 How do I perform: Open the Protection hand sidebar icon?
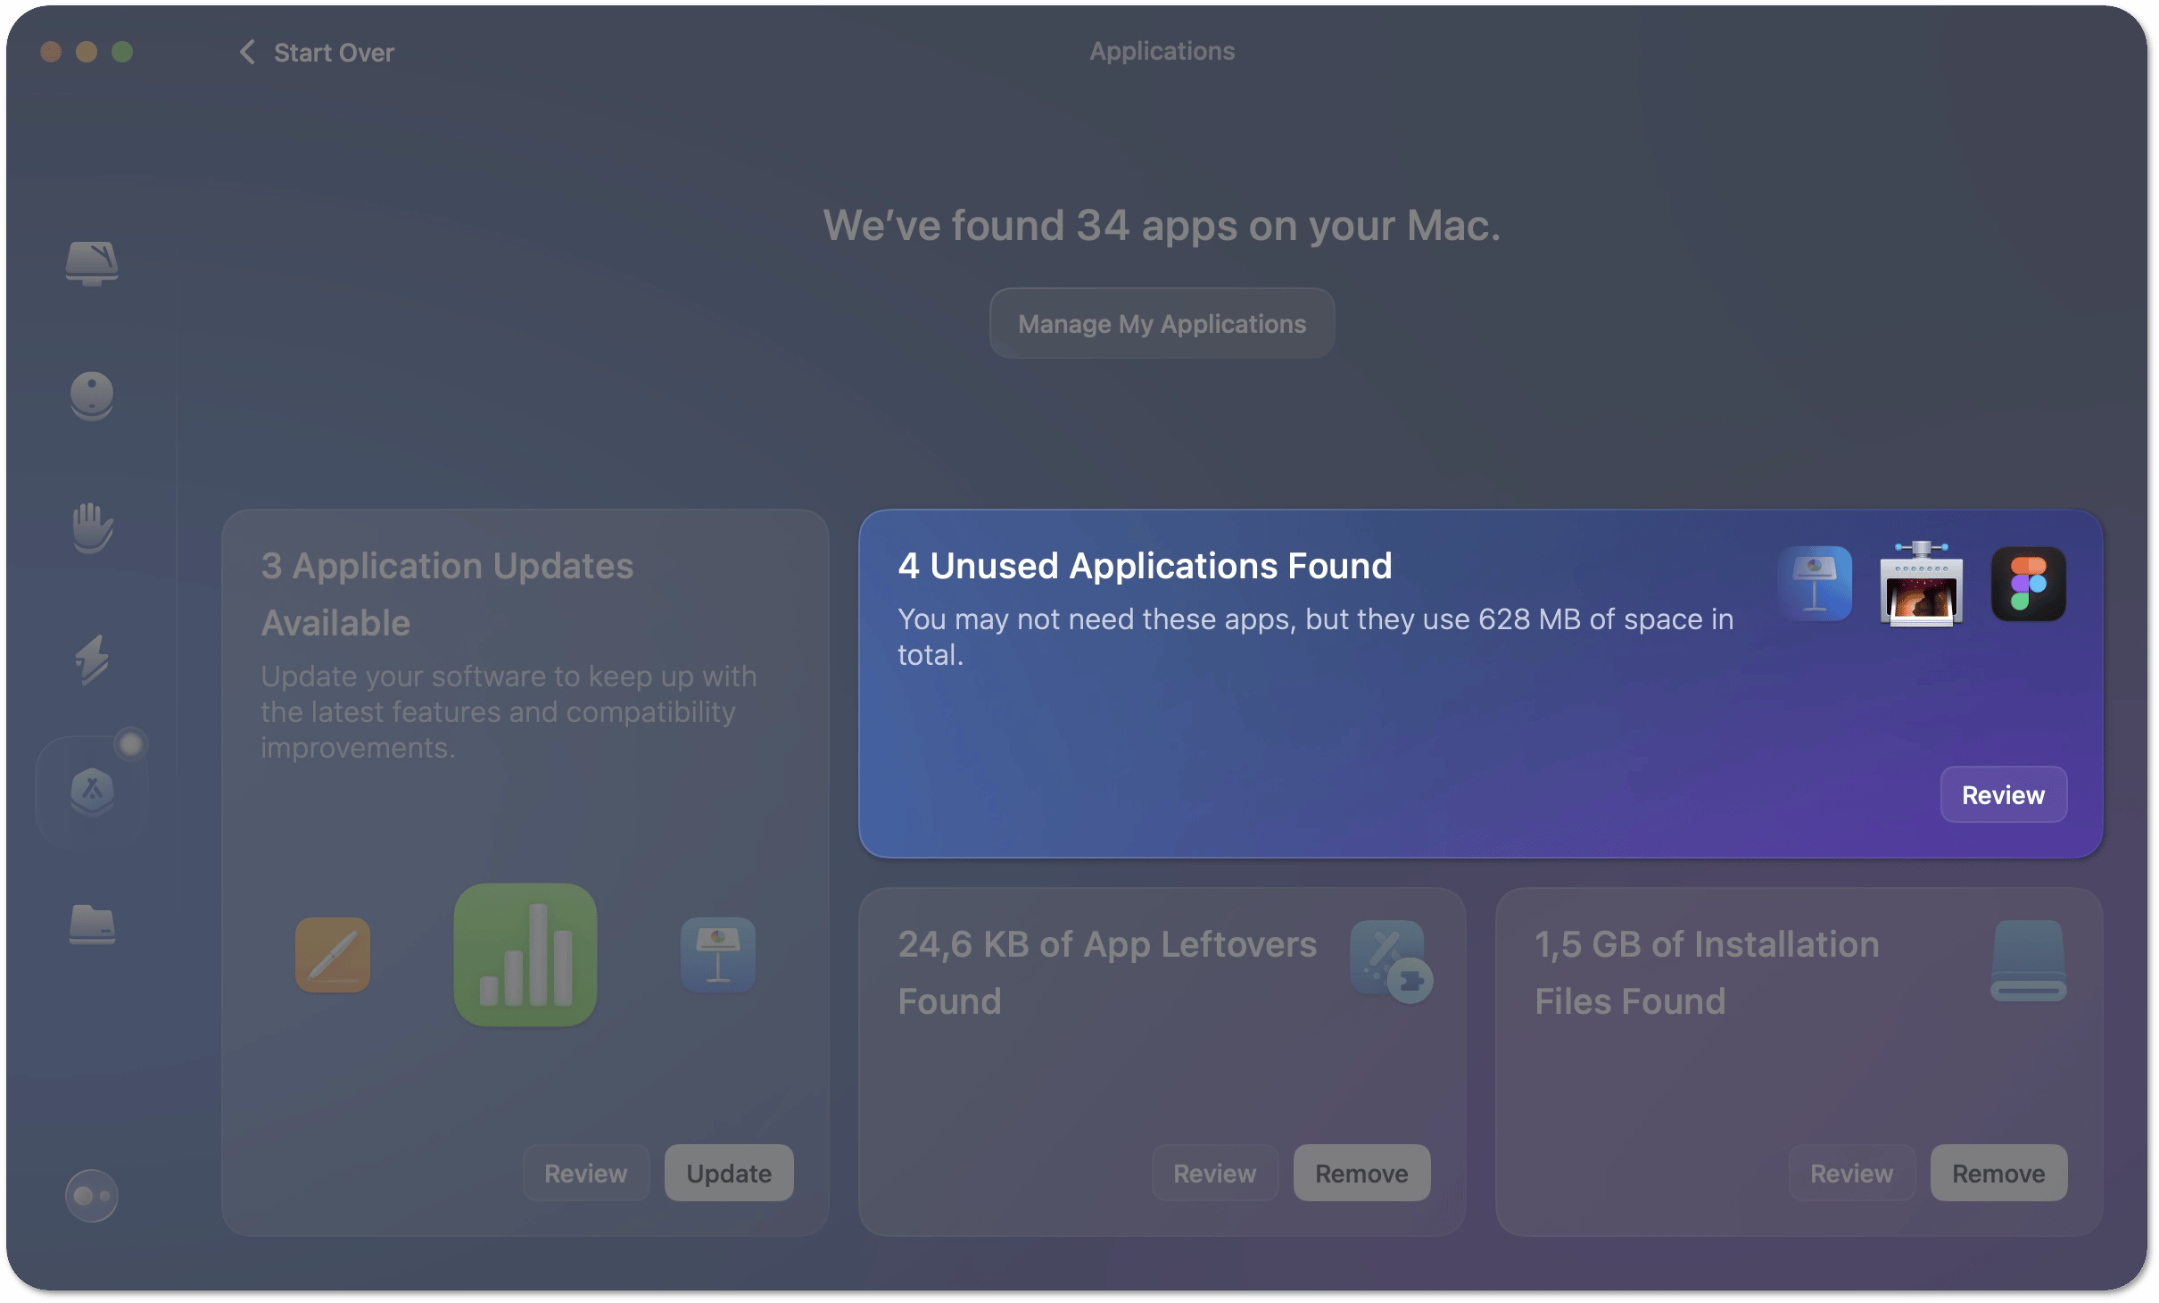[92, 527]
